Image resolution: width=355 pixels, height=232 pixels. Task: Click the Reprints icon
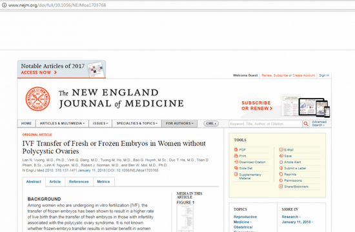(x=281, y=174)
